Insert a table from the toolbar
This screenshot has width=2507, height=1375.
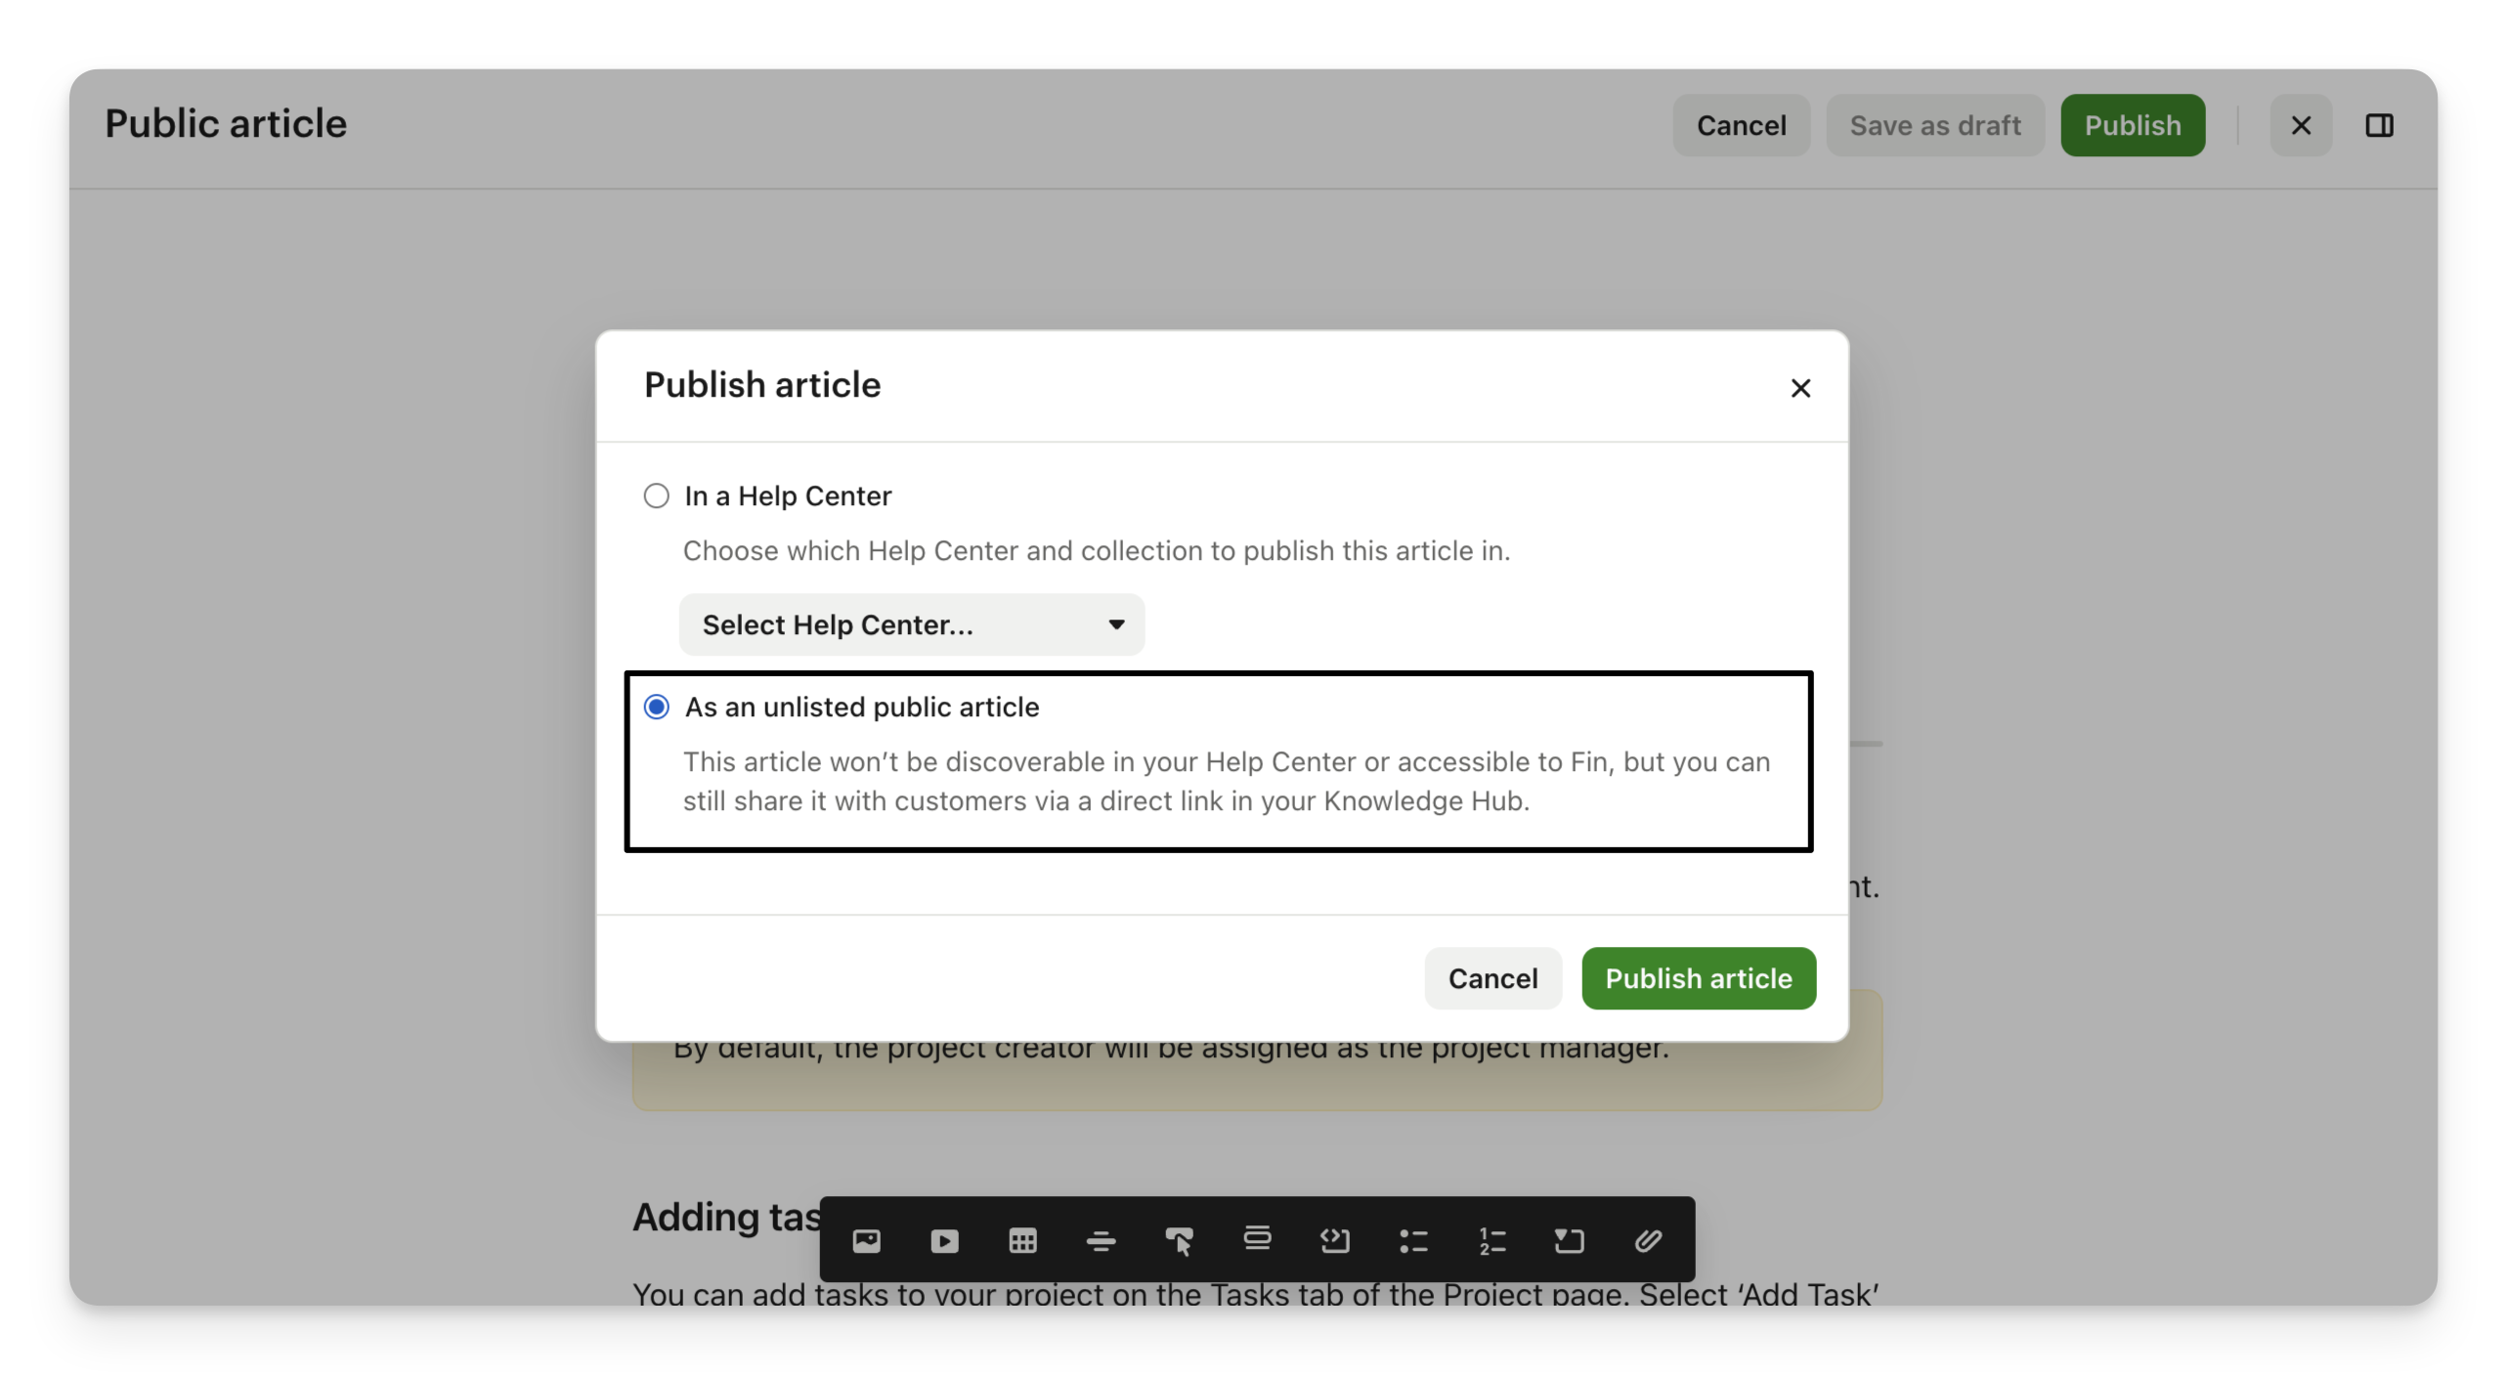point(1022,1241)
